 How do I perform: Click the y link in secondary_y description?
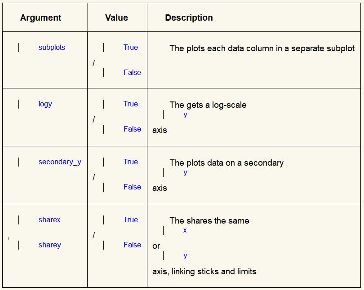pyautogui.click(x=185, y=173)
